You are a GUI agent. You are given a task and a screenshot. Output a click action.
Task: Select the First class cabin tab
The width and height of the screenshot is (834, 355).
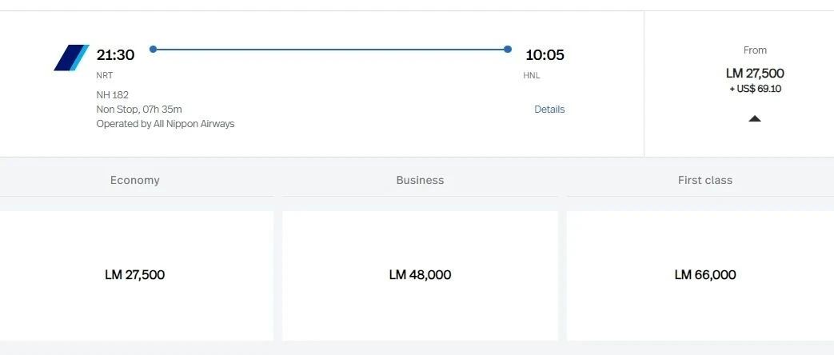pos(705,181)
